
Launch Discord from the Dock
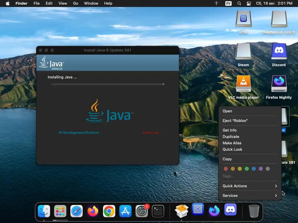coord(230,210)
